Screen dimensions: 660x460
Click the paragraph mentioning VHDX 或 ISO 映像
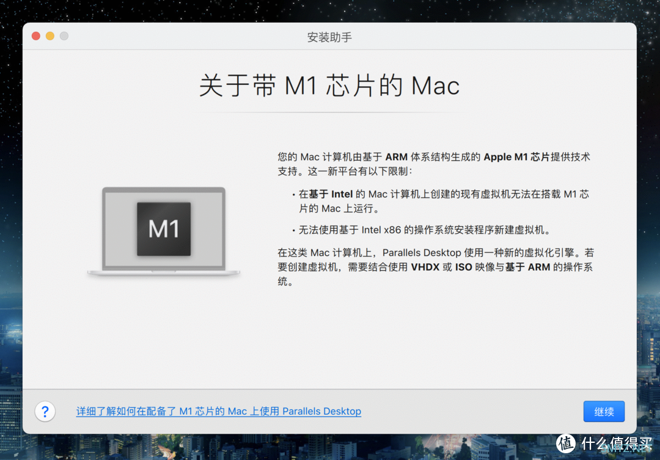436,267
